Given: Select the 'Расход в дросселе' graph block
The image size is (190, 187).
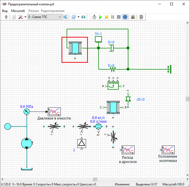Looking at the screenshot, I should [x=128, y=150].
